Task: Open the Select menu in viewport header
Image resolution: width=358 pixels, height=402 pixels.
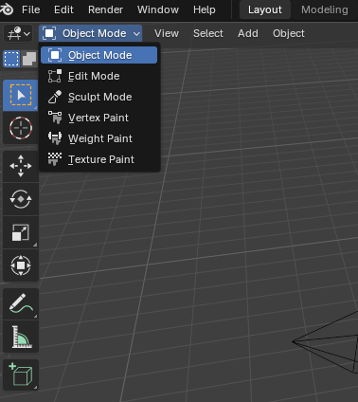Action: click(208, 33)
